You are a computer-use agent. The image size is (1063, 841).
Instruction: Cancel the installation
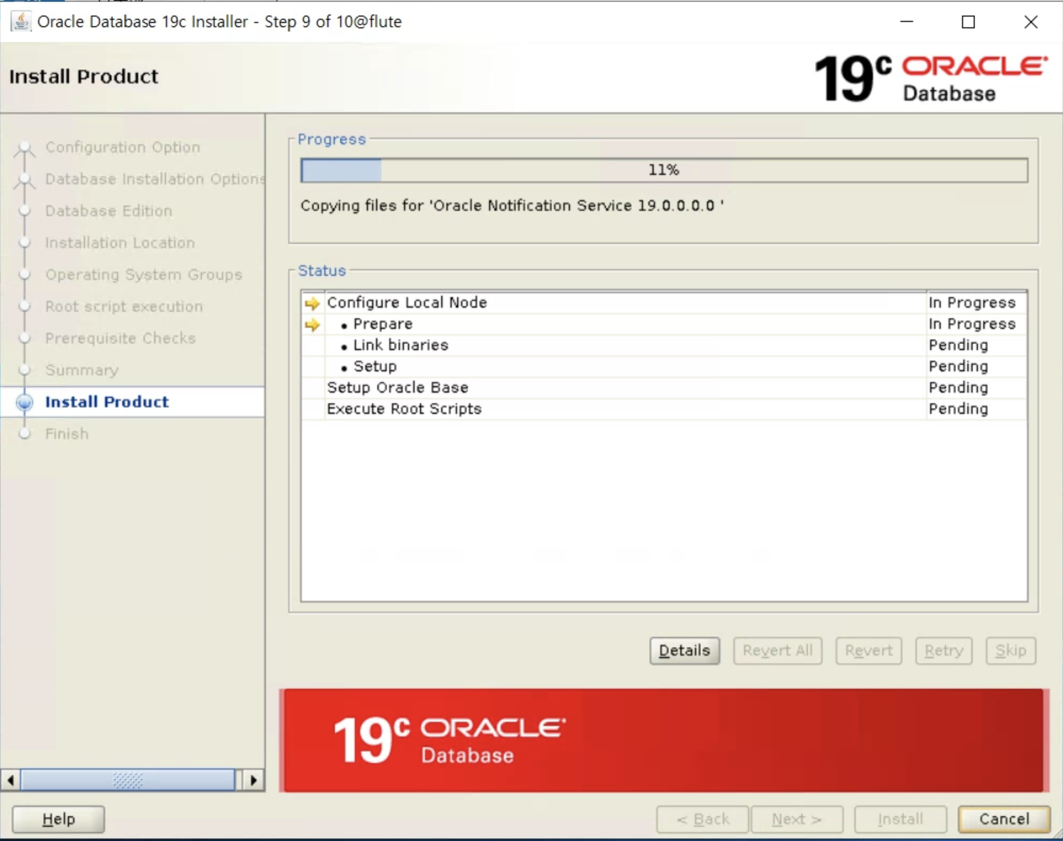1004,819
